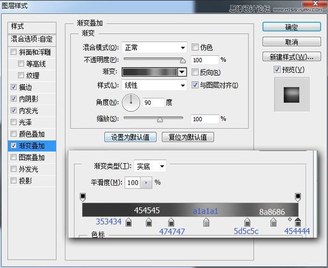Viewport: 328px width, 268px height.
Task: Uncheck the 内阴影 checkbox
Action: [14, 99]
